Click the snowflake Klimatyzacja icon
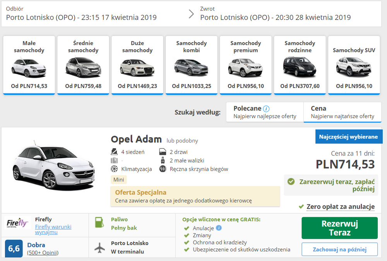Viewport: 387px width, 261px height. click(114, 169)
